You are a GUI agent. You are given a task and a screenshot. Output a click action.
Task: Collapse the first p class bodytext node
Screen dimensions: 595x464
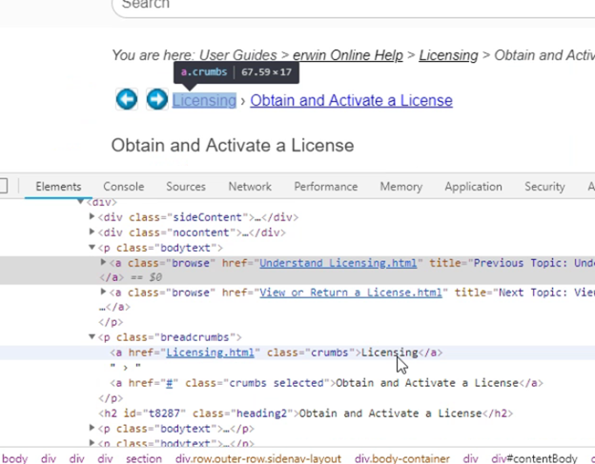tap(92, 247)
